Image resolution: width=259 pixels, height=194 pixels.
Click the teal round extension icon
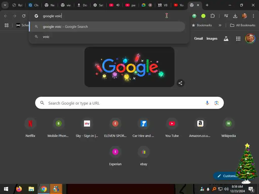pyautogui.click(x=194, y=16)
